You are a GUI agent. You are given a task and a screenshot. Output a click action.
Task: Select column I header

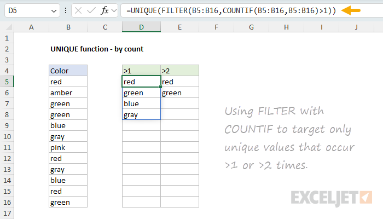click(x=322, y=27)
